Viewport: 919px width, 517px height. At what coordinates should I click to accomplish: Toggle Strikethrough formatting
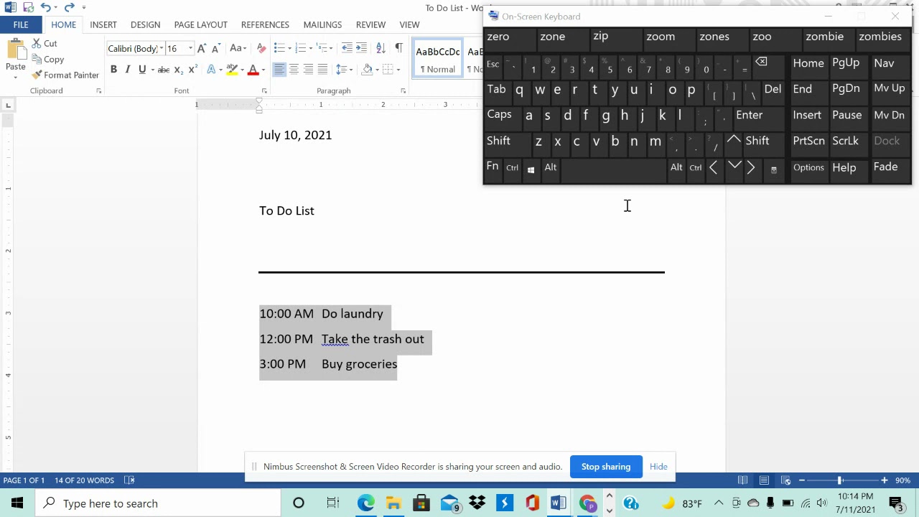tap(163, 70)
